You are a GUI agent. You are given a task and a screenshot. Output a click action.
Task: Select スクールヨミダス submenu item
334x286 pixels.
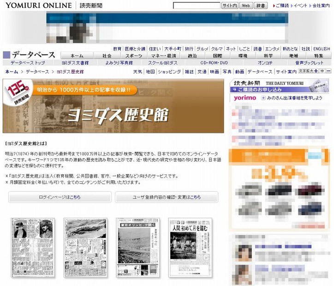coord(163,63)
